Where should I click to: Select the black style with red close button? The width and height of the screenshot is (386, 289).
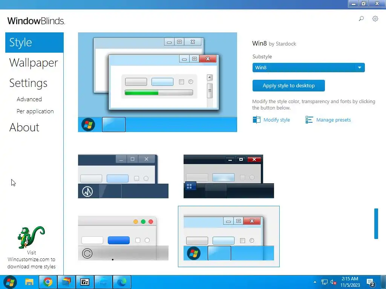229,176
